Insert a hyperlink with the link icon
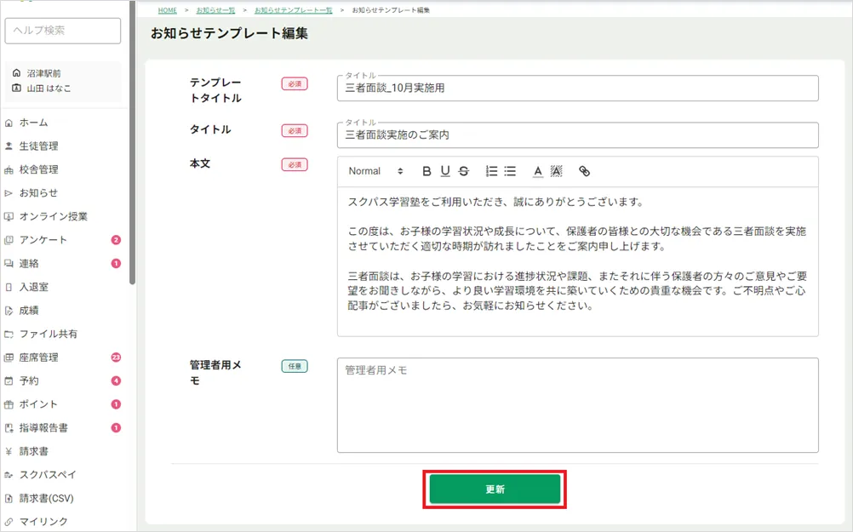This screenshot has width=853, height=532. click(x=584, y=171)
